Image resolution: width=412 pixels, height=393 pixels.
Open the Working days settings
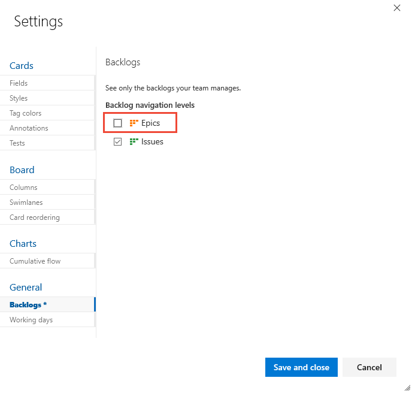[x=47, y=320]
